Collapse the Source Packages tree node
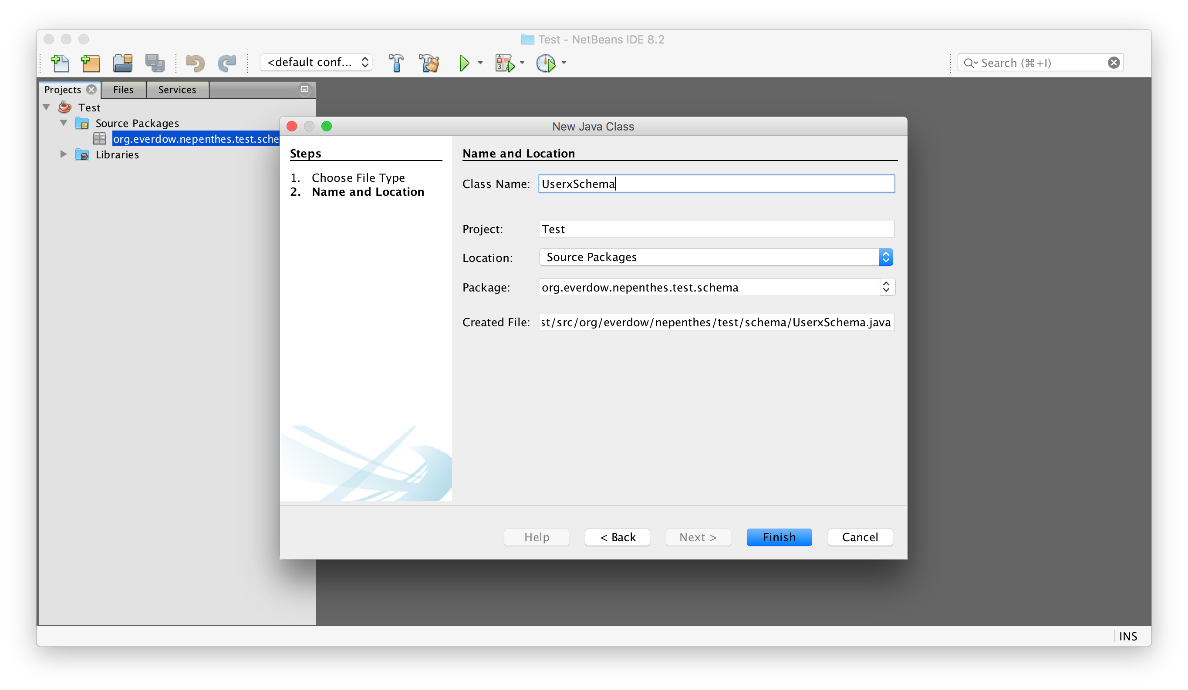1188x690 pixels. click(64, 123)
